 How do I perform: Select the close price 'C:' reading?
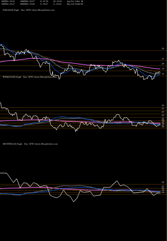coord(44,4)
